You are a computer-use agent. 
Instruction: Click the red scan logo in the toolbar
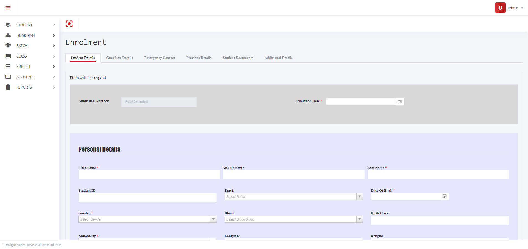point(69,24)
